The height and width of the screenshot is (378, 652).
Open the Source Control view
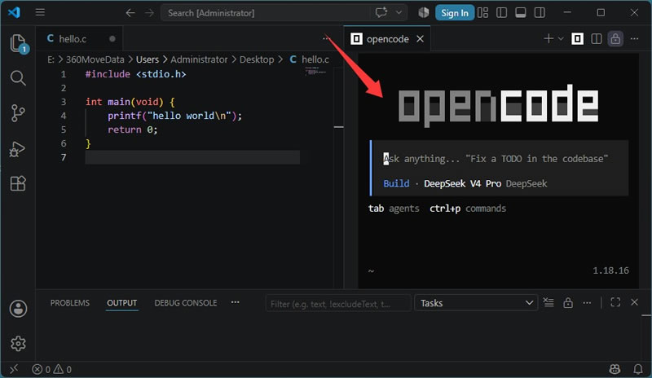pos(18,113)
